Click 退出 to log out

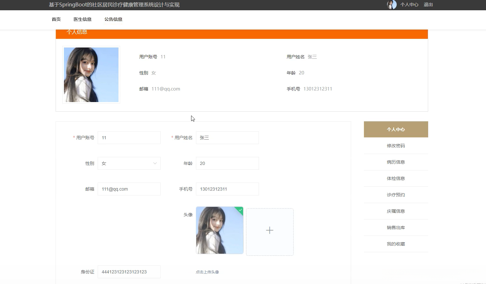point(428,5)
